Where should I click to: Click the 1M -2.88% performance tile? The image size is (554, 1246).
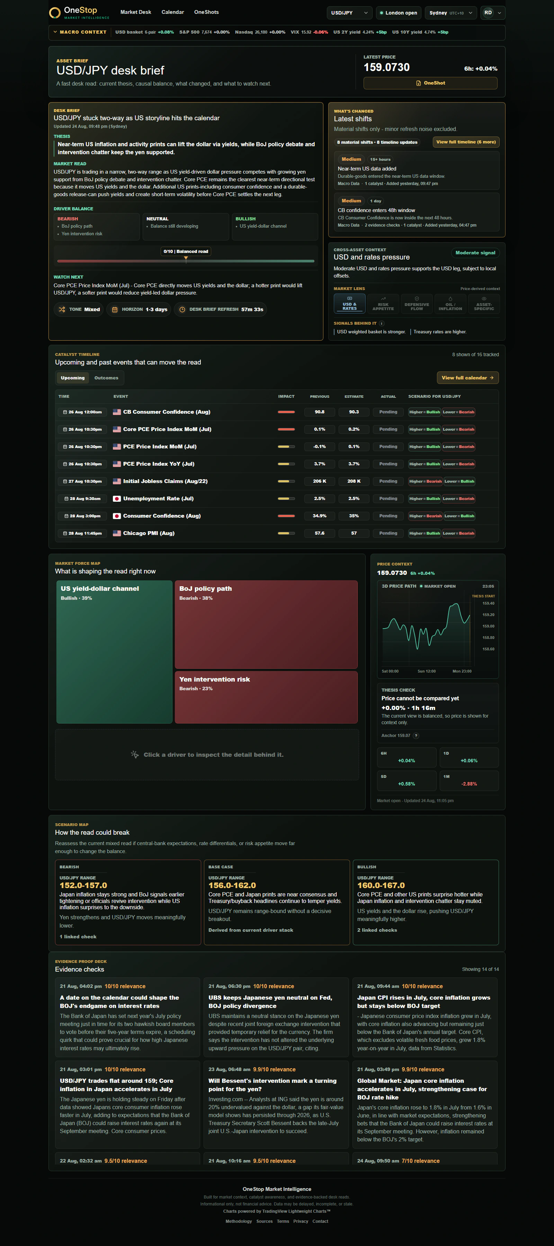pos(469,781)
